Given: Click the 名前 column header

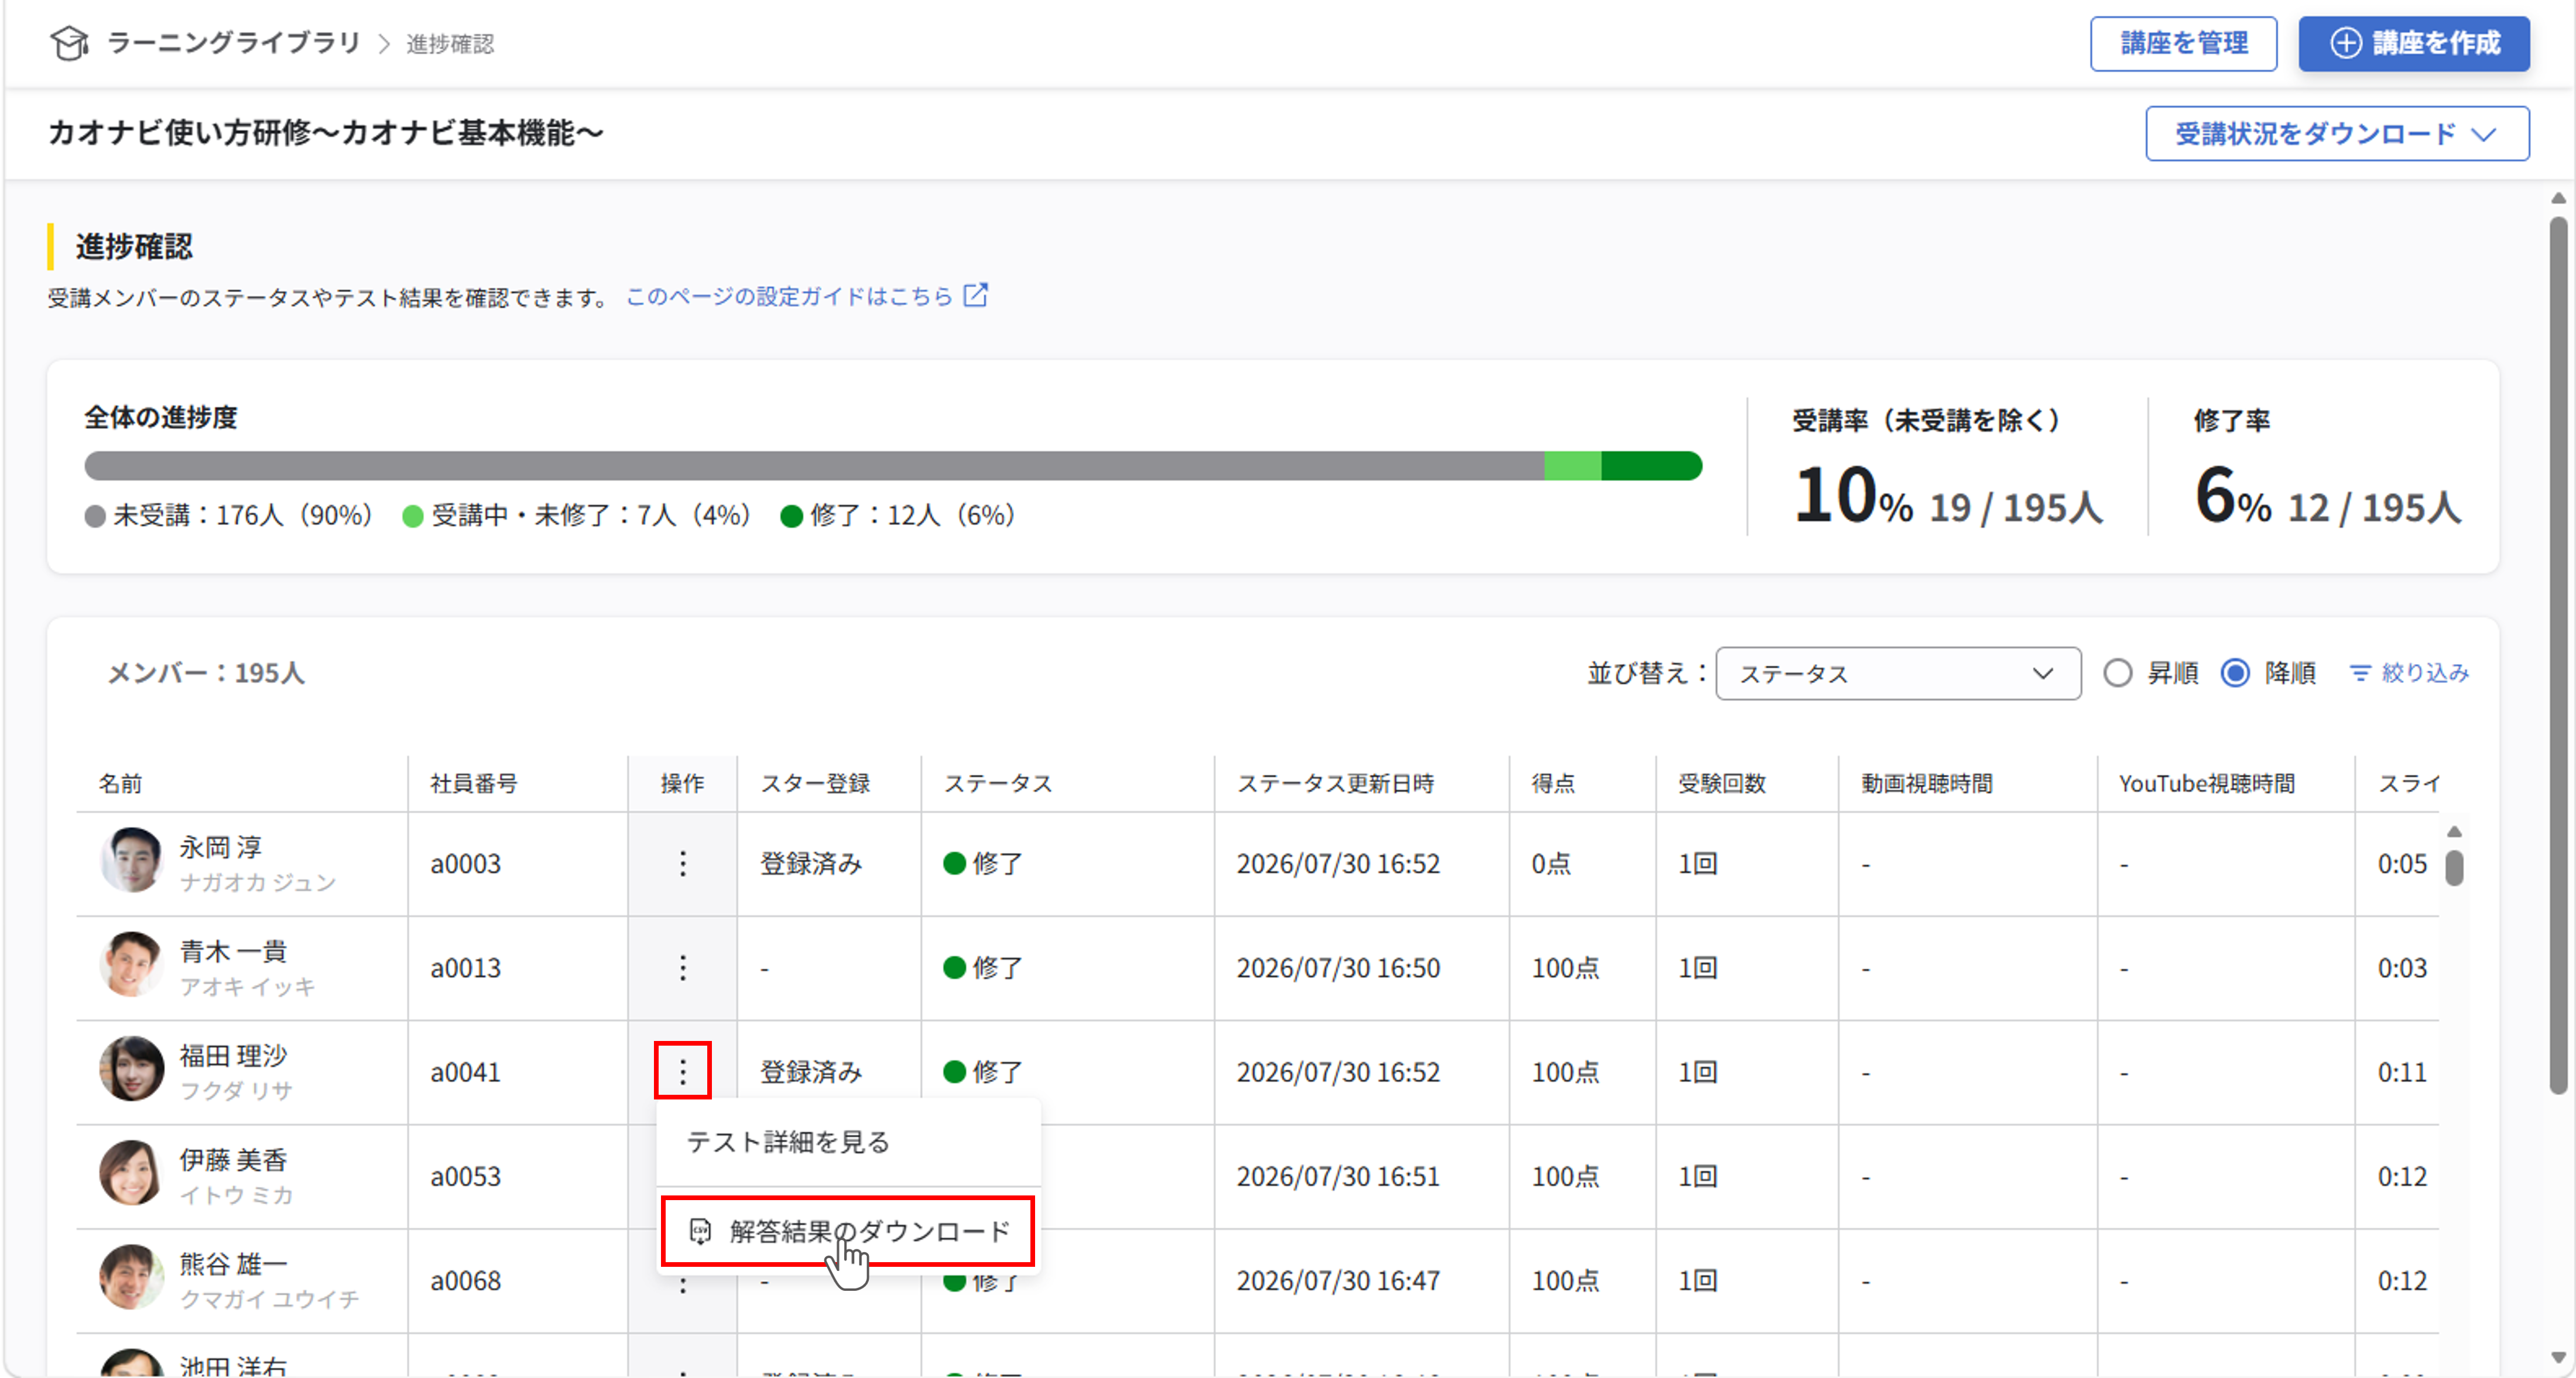Looking at the screenshot, I should click(x=120, y=783).
